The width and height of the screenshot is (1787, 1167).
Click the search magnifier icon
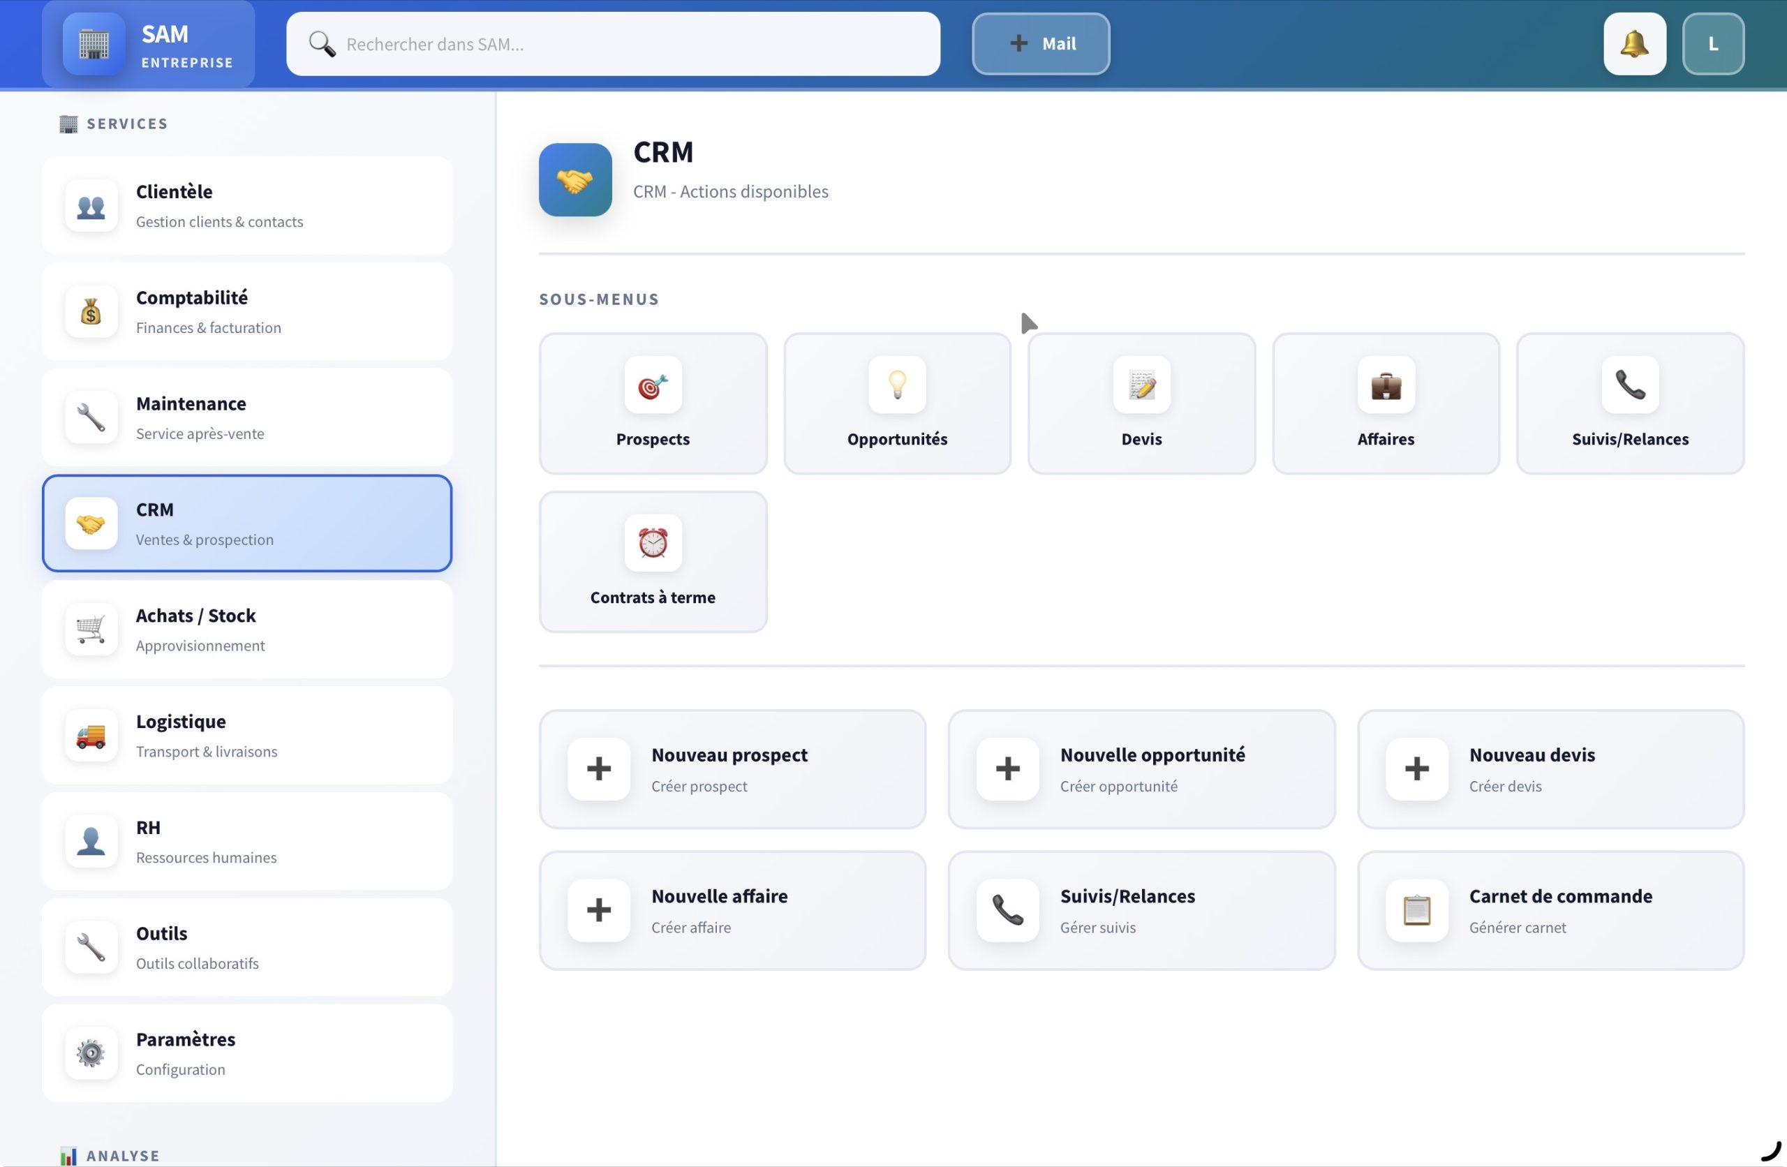click(x=322, y=43)
